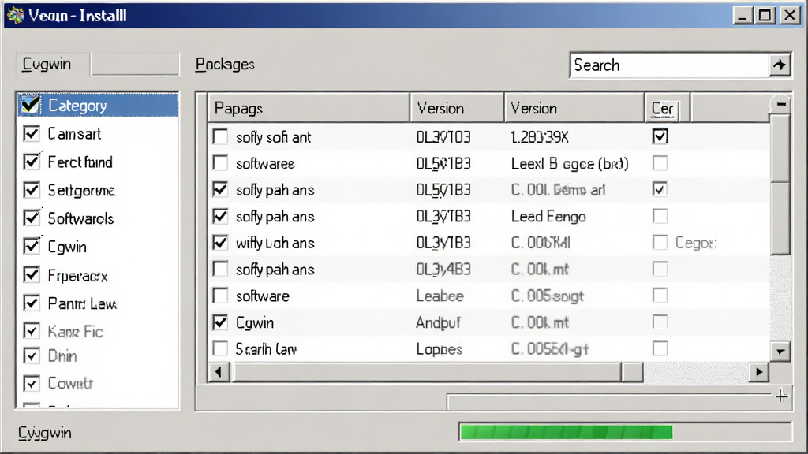Viewport: 808px width, 454px height.
Task: Uncheck the Ferct fand category checkbox
Action: pyautogui.click(x=32, y=162)
